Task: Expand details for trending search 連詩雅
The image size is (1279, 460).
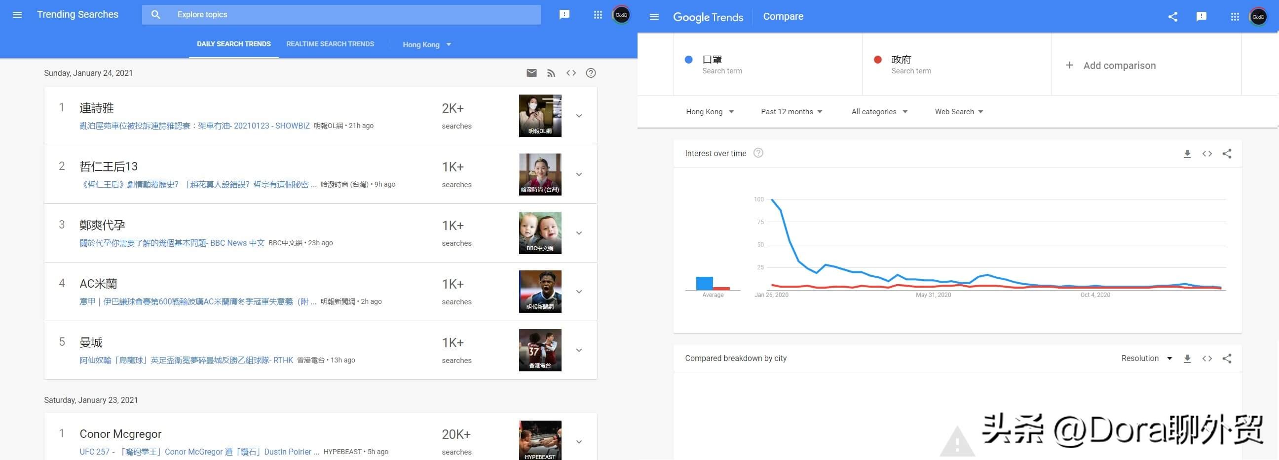Action: pos(578,116)
